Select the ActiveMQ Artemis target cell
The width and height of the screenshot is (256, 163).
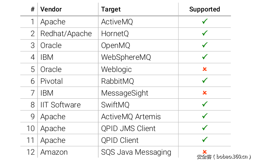point(131,116)
